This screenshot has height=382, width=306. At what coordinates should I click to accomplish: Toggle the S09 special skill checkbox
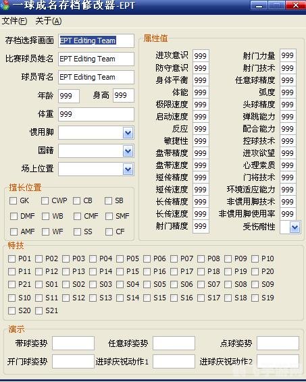[x=255, y=284]
